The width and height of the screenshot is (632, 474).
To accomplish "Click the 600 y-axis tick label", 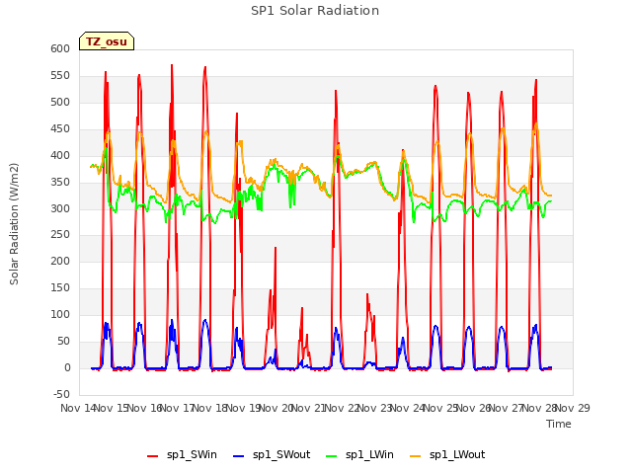I will pos(60,48).
